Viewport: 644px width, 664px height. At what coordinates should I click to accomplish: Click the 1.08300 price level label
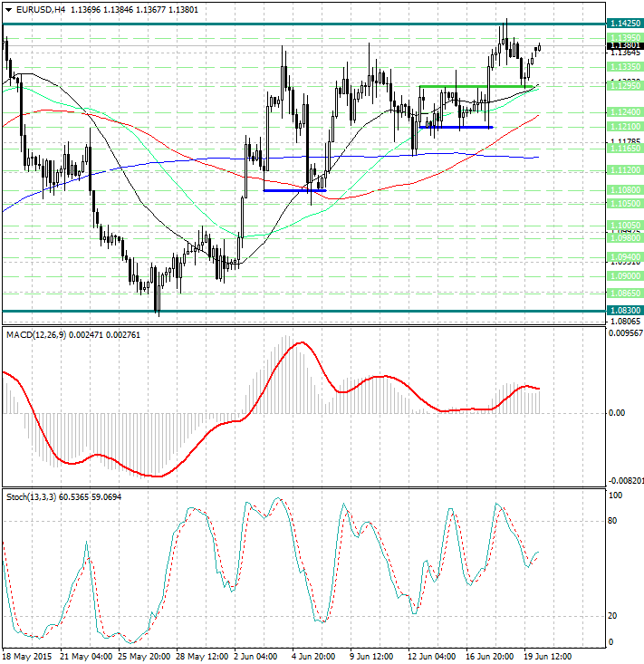(625, 311)
